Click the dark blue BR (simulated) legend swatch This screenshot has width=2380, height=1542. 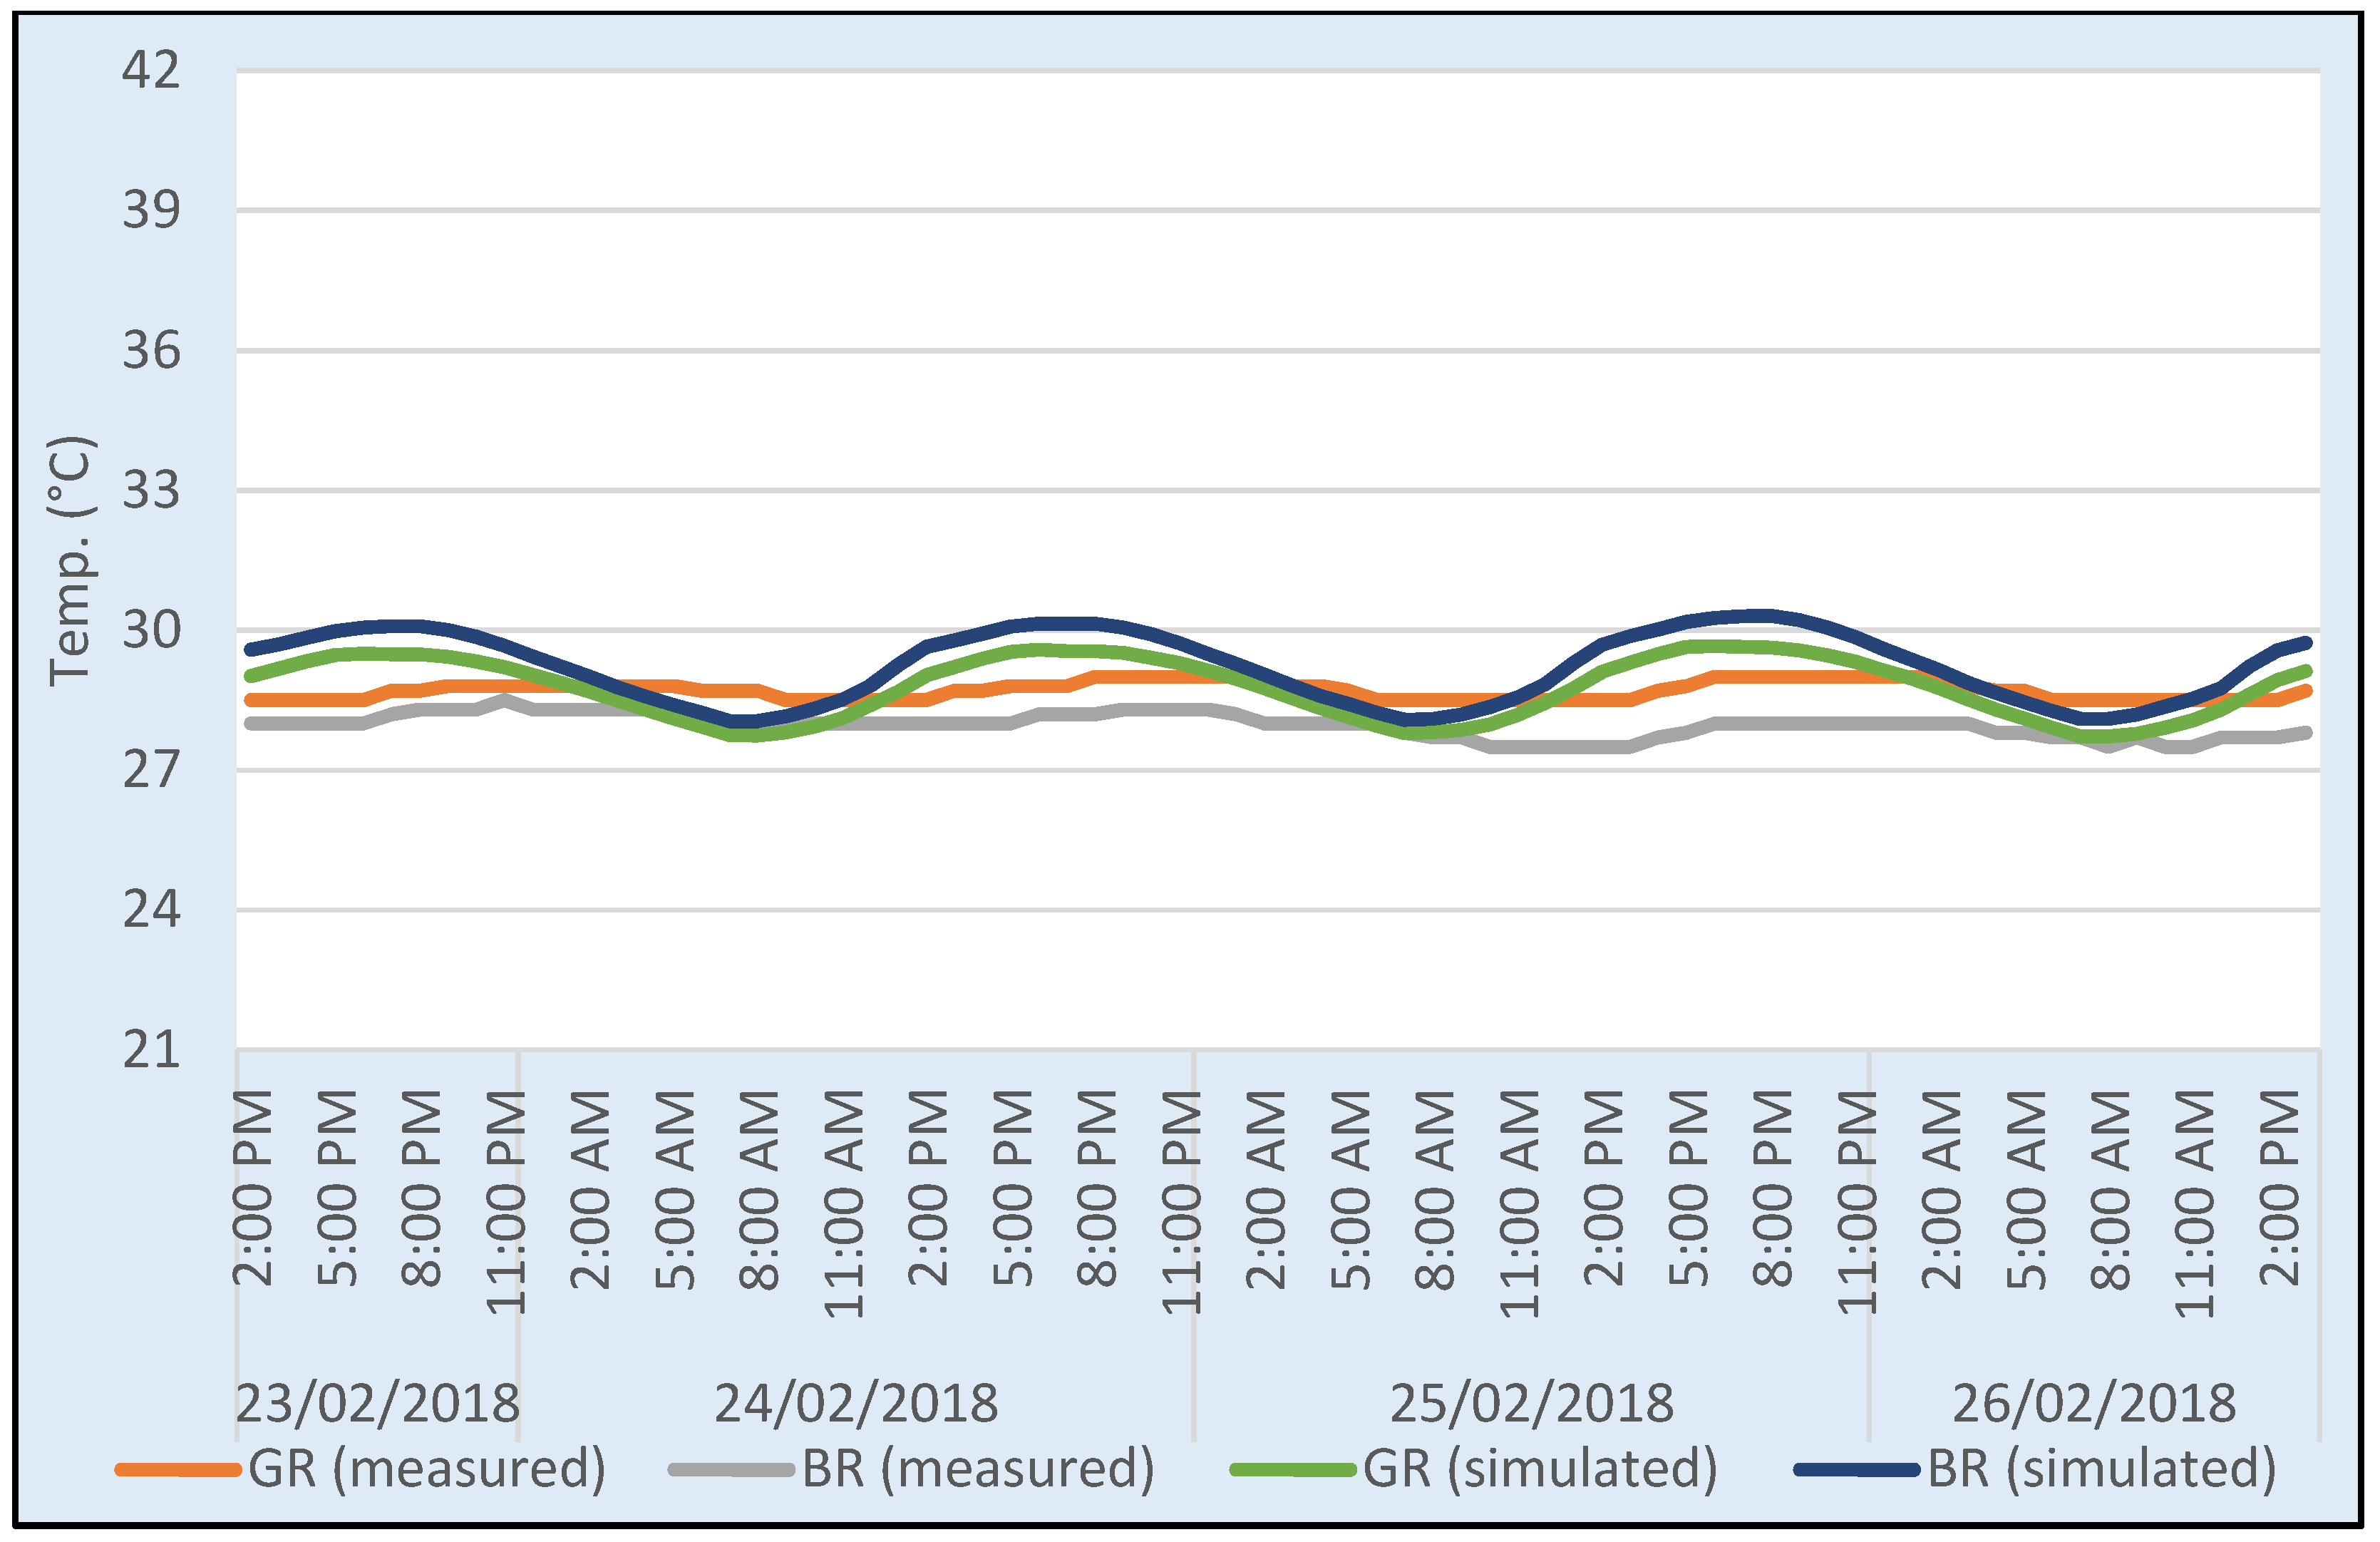pyautogui.click(x=1857, y=1469)
